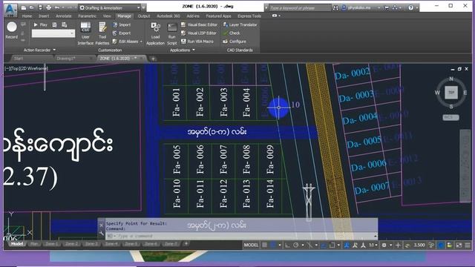Click the CAD Standards Configure button
The height and width of the screenshot is (267, 475).
[x=235, y=42]
